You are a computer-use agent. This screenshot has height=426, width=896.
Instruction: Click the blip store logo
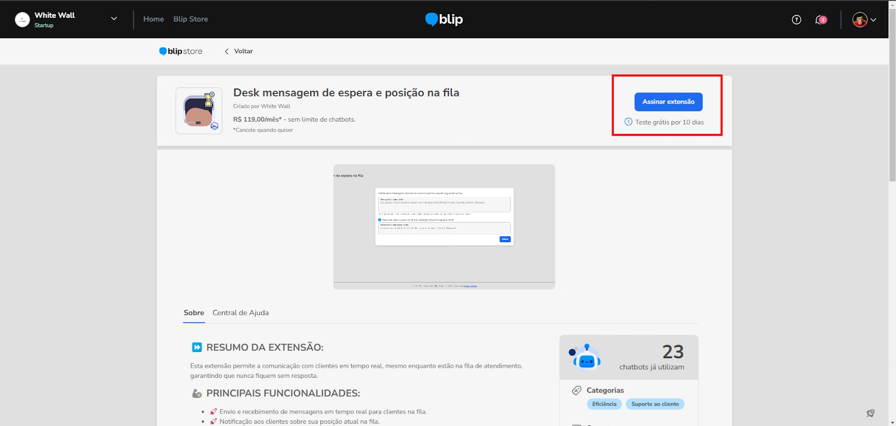pos(181,51)
